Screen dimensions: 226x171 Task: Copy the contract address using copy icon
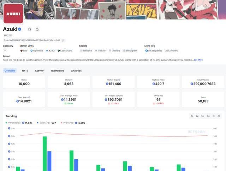pos(63,40)
